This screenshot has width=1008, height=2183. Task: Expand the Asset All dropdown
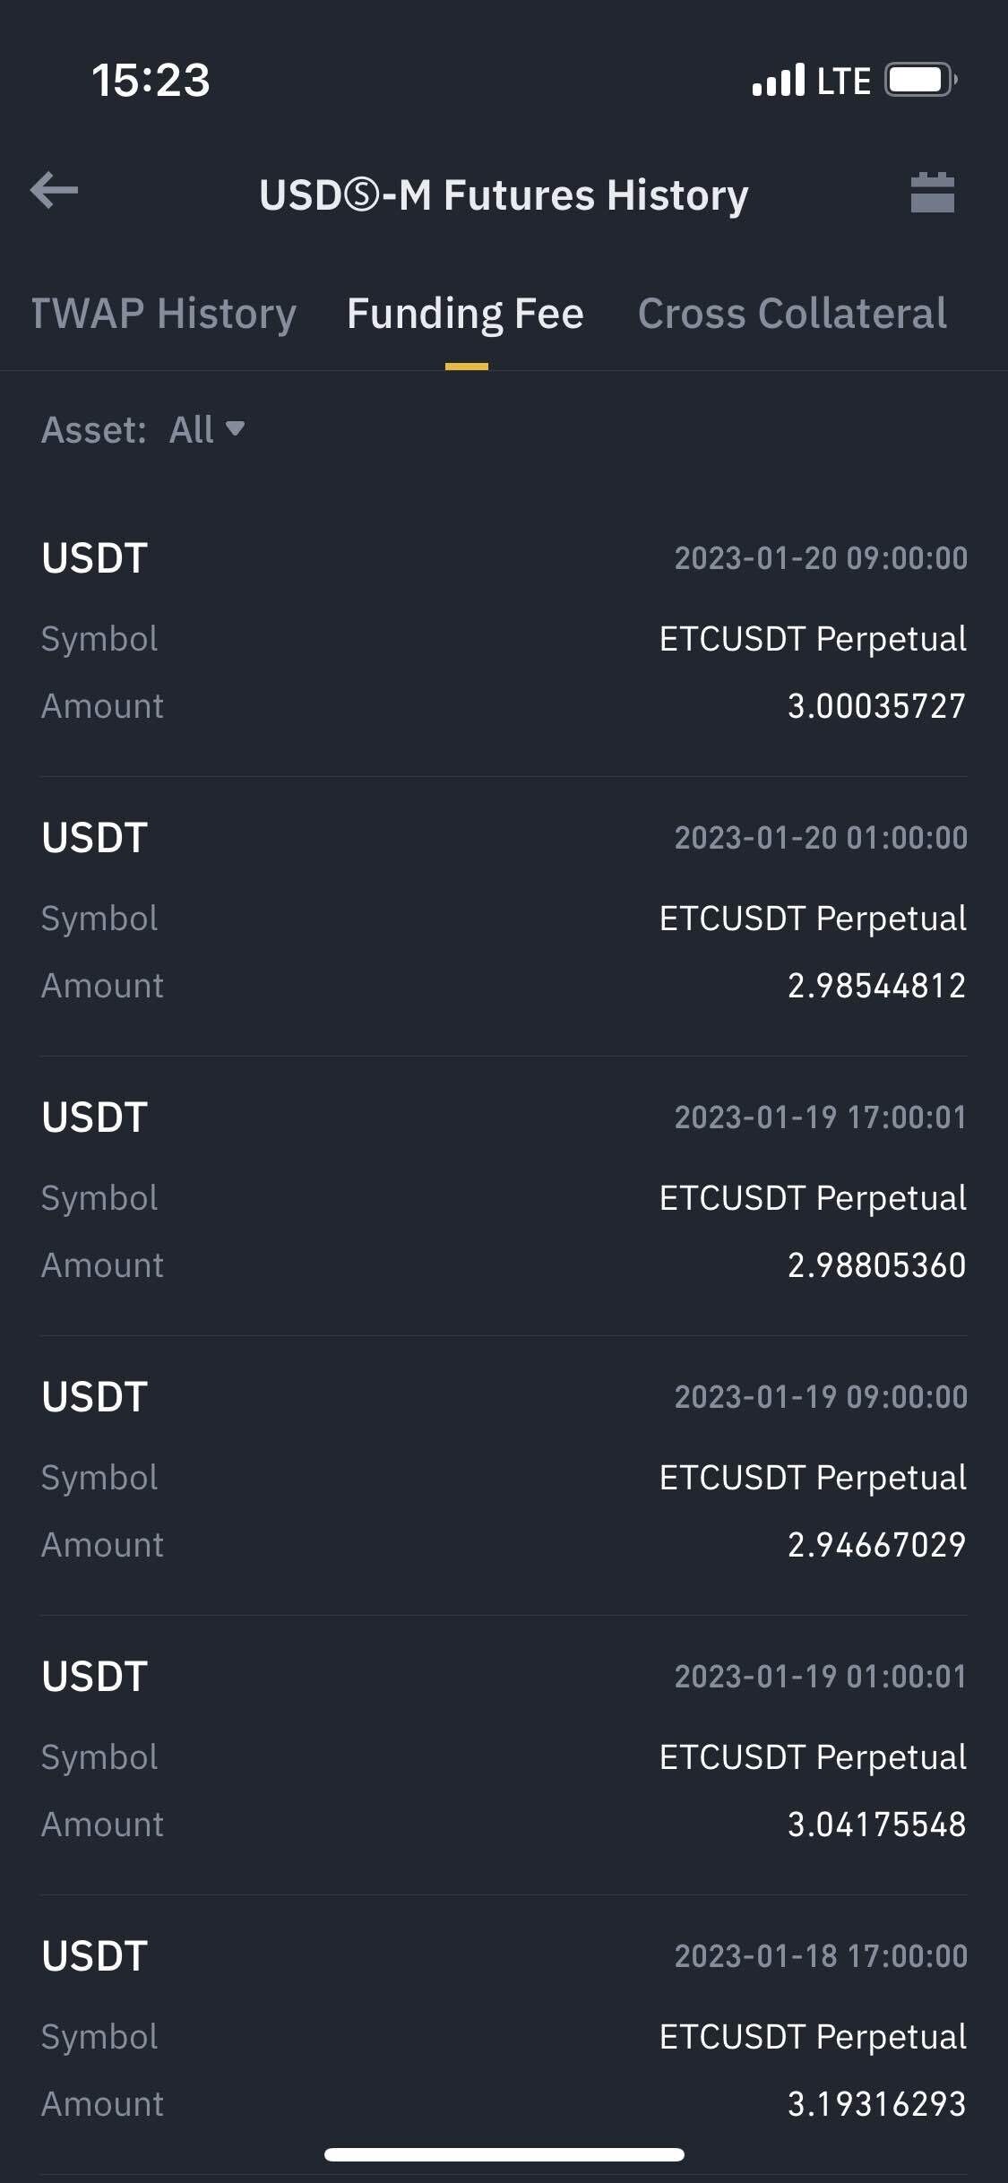tap(206, 430)
